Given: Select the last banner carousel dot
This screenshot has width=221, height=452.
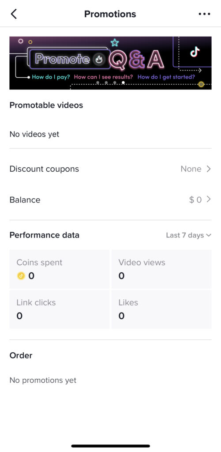Looking at the screenshot, I should tap(123, 83).
